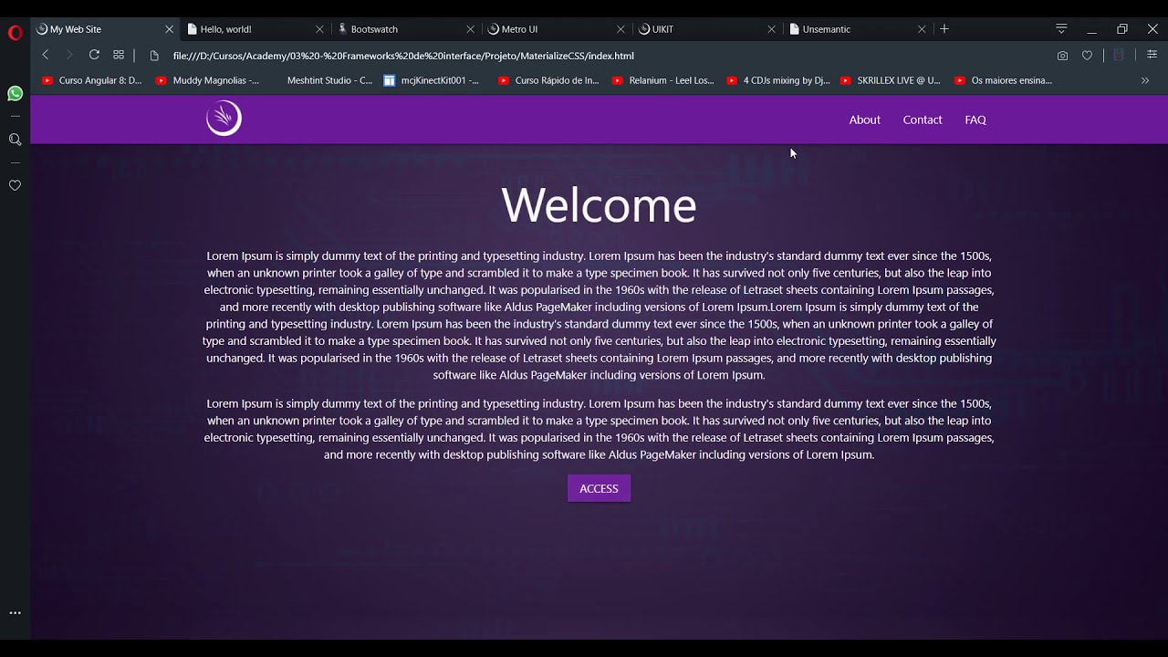The image size is (1168, 657).
Task: Open the tab menu icon in title bar
Action: pos(1061,29)
